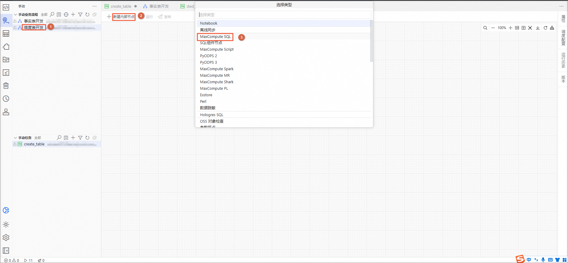Screen dimensions: 568x263
Task: Refresh the 手动任务 list
Action: tap(87, 137)
